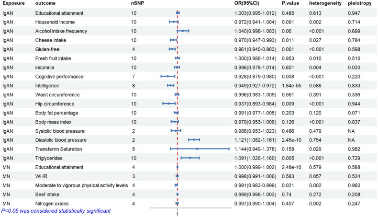Select the 'insomnia' outcome label

click(x=44, y=68)
